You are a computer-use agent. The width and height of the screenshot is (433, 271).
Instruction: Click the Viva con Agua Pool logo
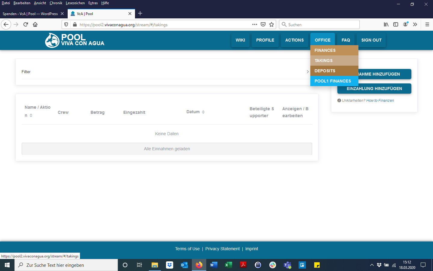pyautogui.click(x=75, y=40)
